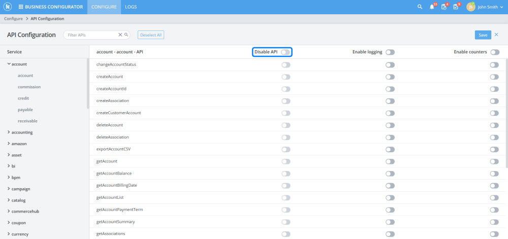This screenshot has height=239, width=508.
Task: Select the account sub-service under account
Action: pyautogui.click(x=25, y=76)
